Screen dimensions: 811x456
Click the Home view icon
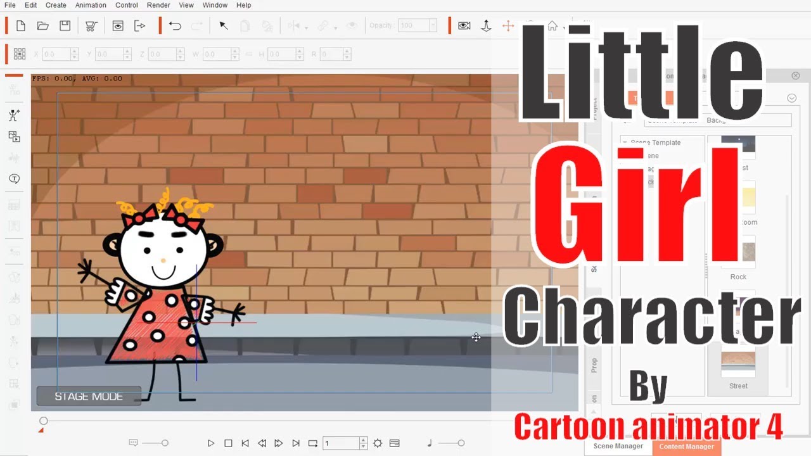(552, 26)
